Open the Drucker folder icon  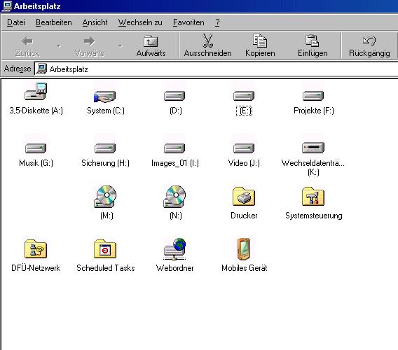(244, 196)
